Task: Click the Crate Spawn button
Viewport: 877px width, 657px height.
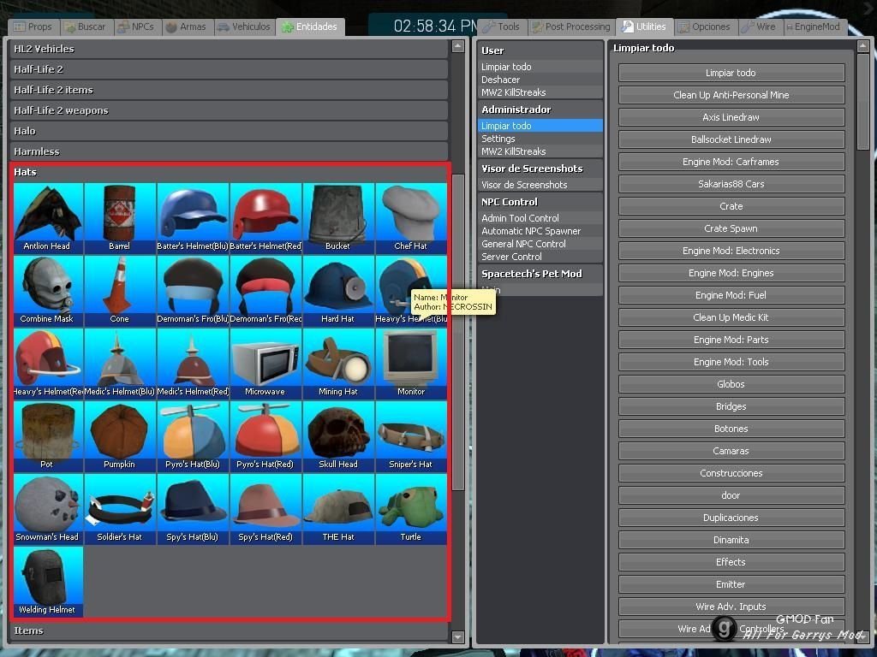Action: point(731,228)
